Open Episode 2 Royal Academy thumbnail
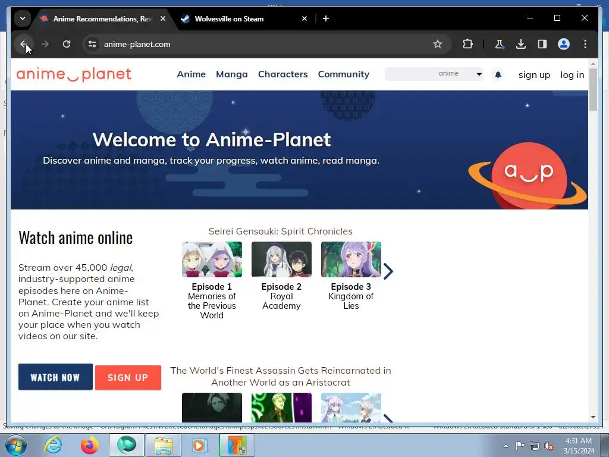 point(281,259)
